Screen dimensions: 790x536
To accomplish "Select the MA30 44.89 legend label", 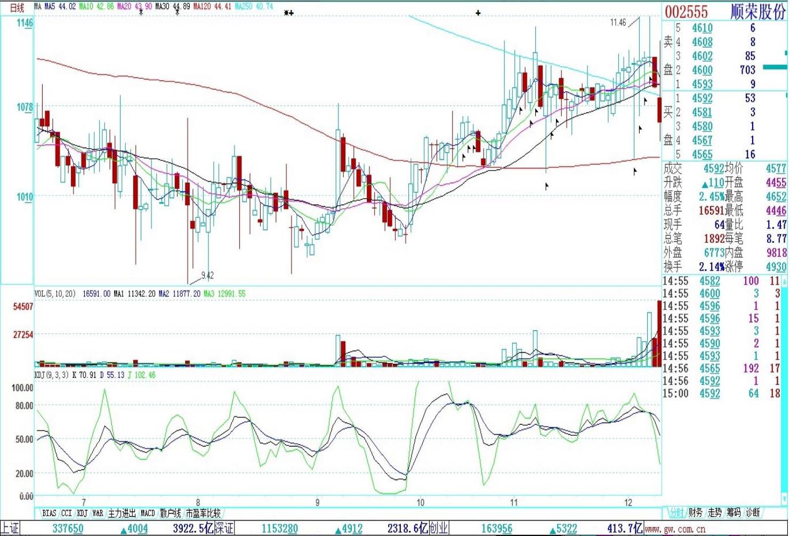I will (173, 6).
